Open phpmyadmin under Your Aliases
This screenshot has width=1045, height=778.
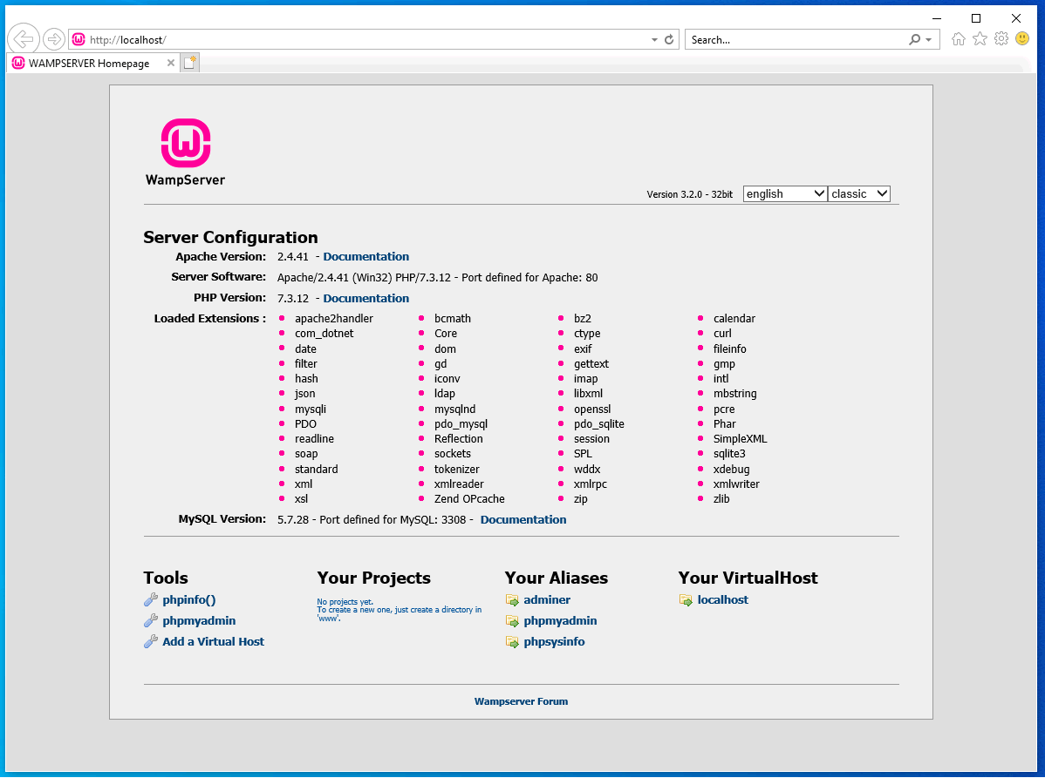[x=560, y=621]
